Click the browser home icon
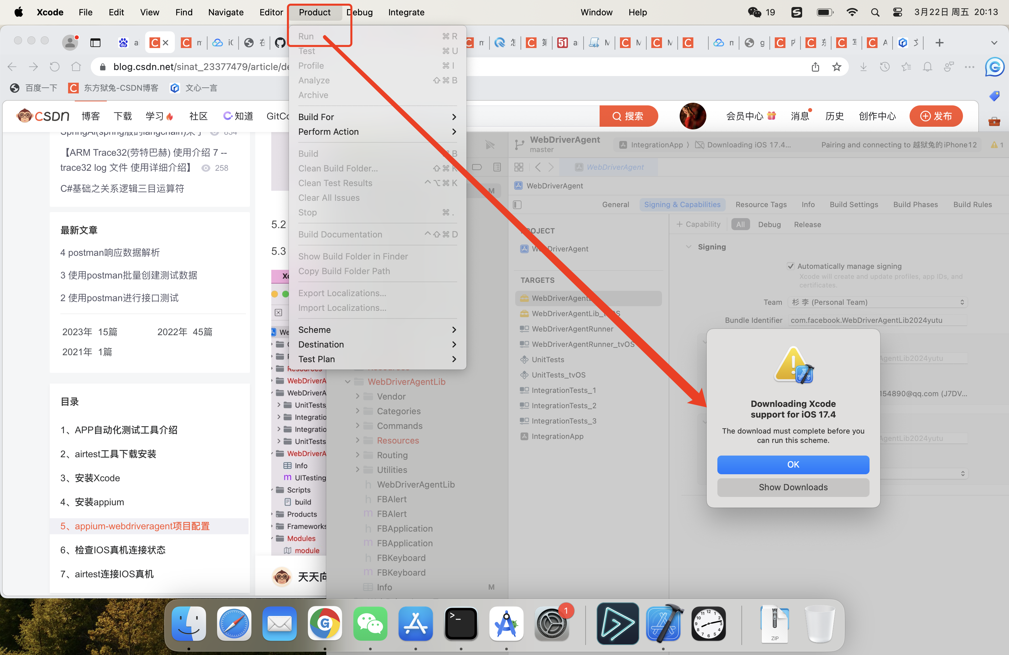Image resolution: width=1009 pixels, height=655 pixels. click(x=76, y=66)
